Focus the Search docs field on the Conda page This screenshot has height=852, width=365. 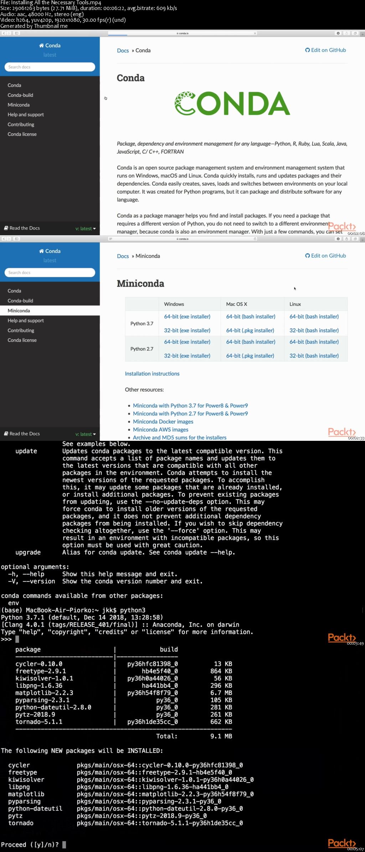click(50, 67)
